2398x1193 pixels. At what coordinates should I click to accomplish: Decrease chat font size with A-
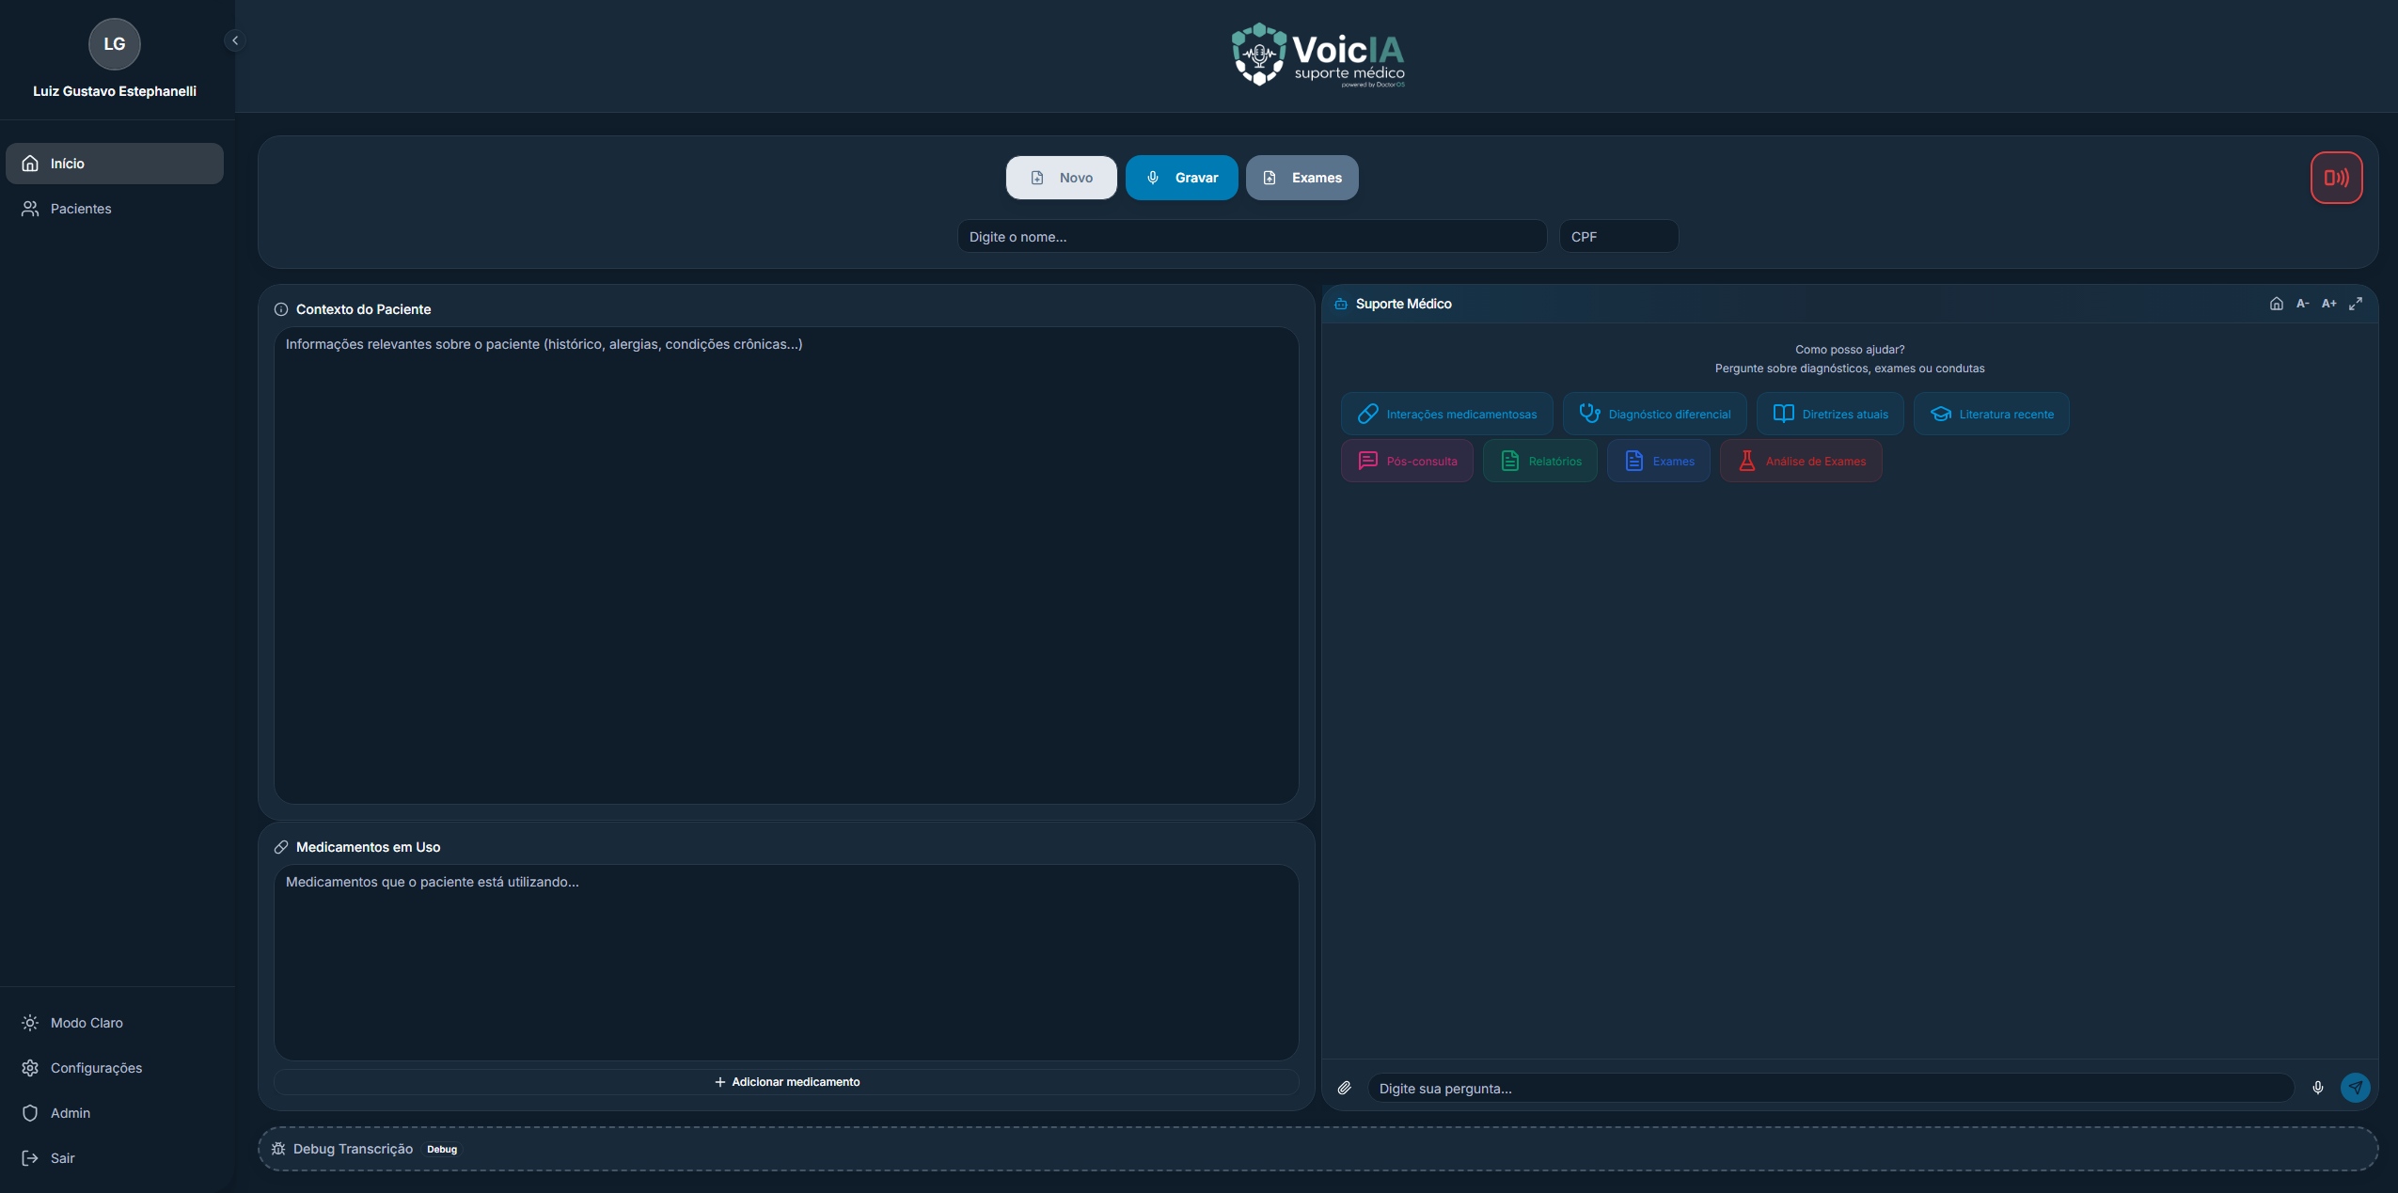(2303, 304)
